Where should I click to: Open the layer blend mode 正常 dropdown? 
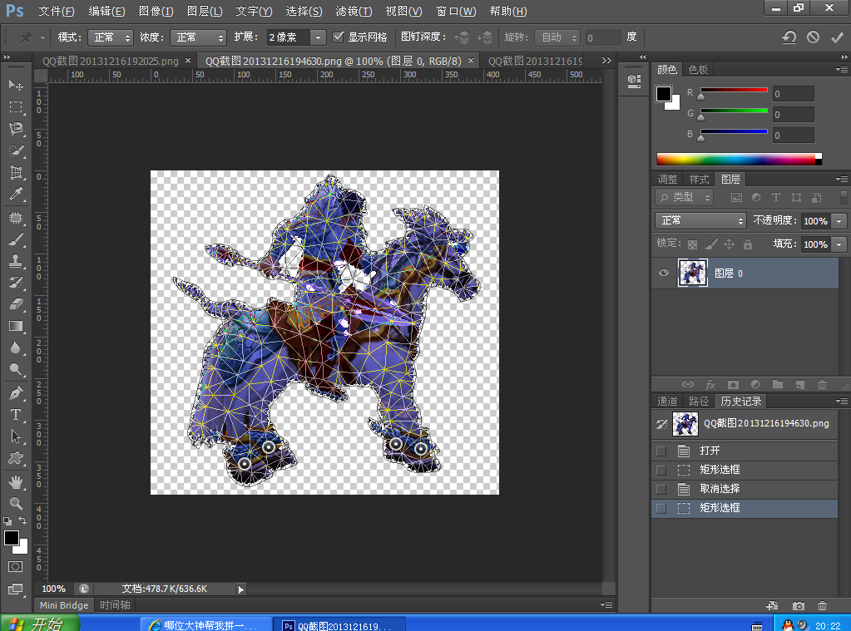coord(700,220)
